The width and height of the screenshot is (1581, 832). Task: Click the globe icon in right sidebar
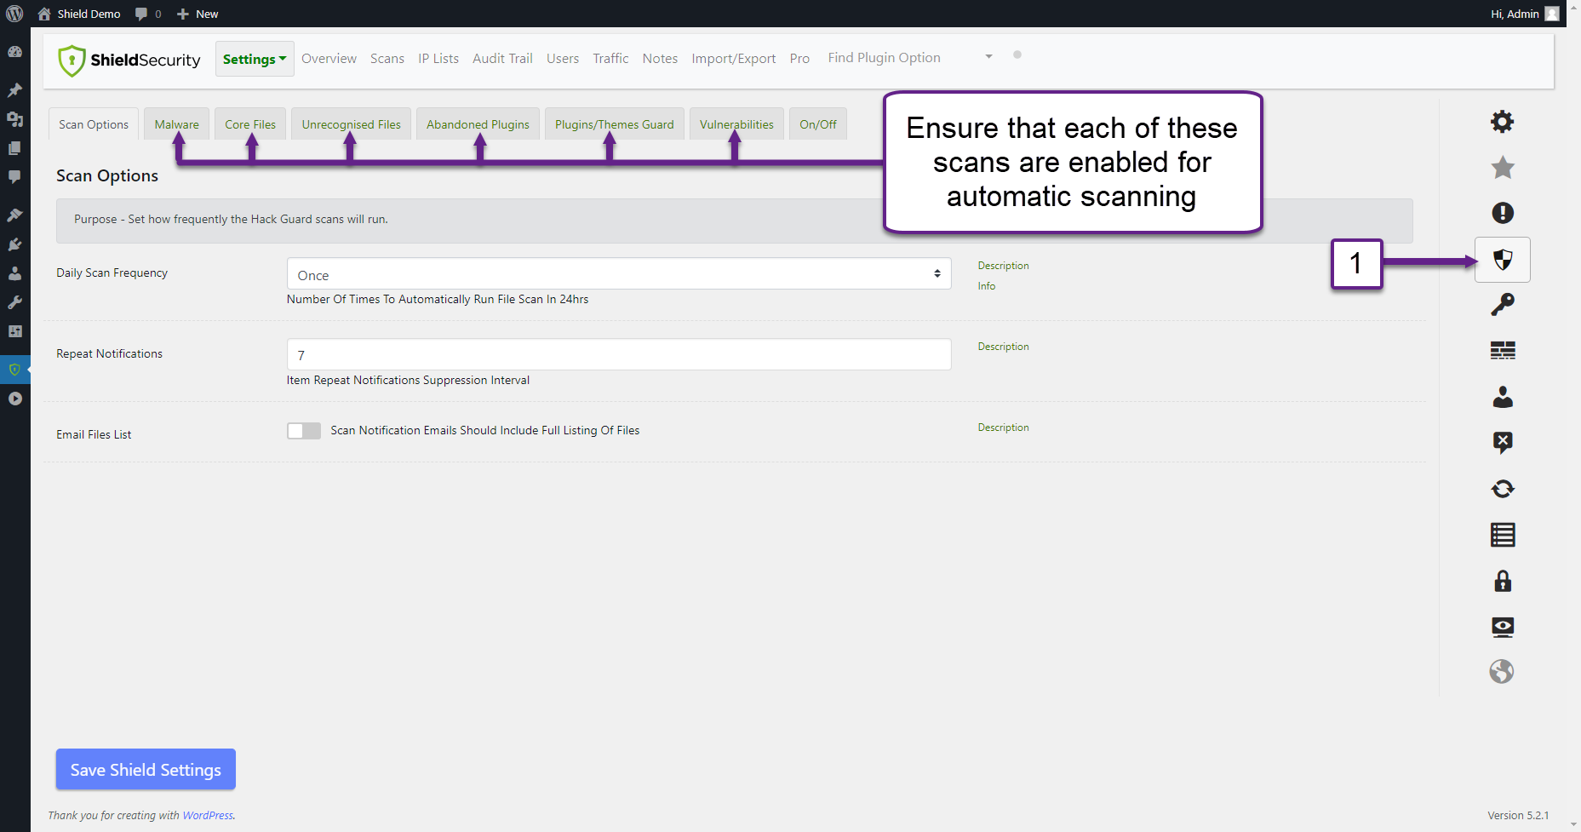click(1501, 672)
